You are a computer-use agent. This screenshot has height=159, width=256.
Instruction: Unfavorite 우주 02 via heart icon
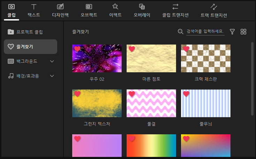pos(77,49)
